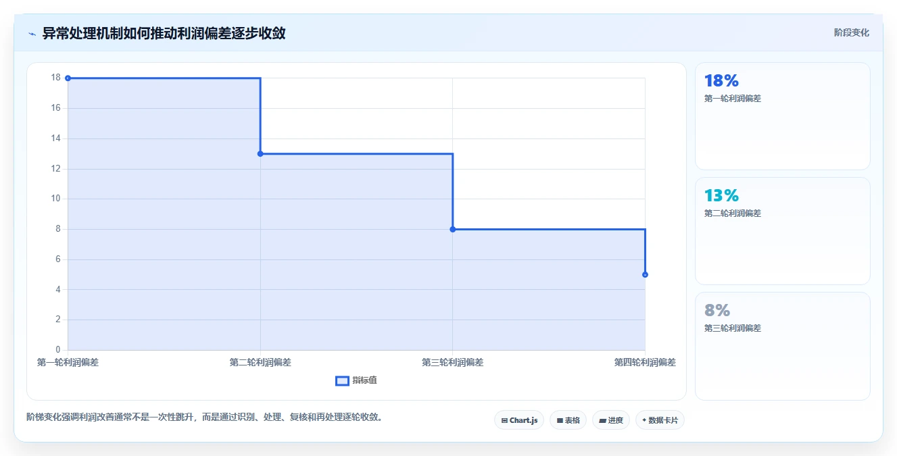Click the y-axis tick label 4

(x=58, y=289)
